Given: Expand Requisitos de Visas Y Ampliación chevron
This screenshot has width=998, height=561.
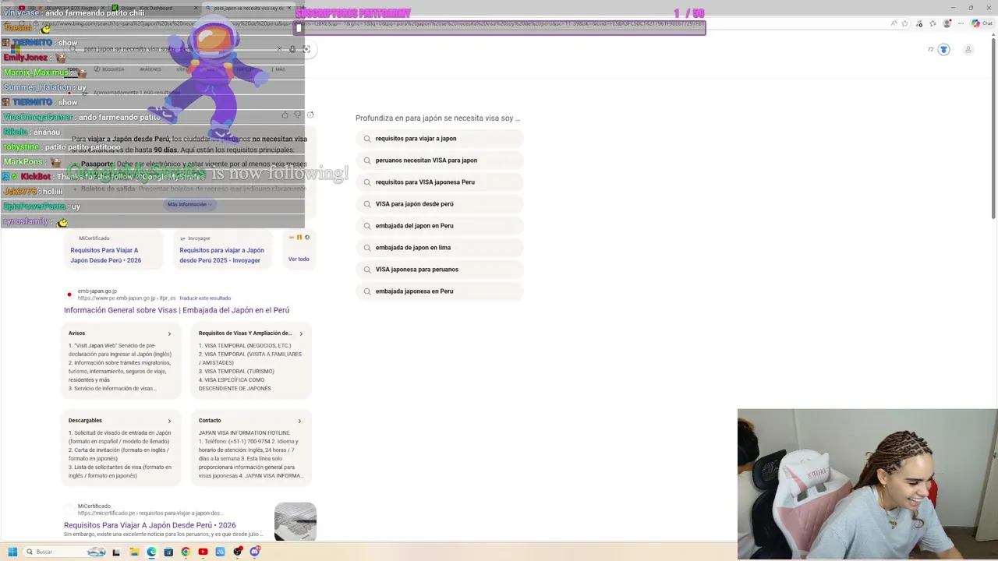Looking at the screenshot, I should coord(300,333).
